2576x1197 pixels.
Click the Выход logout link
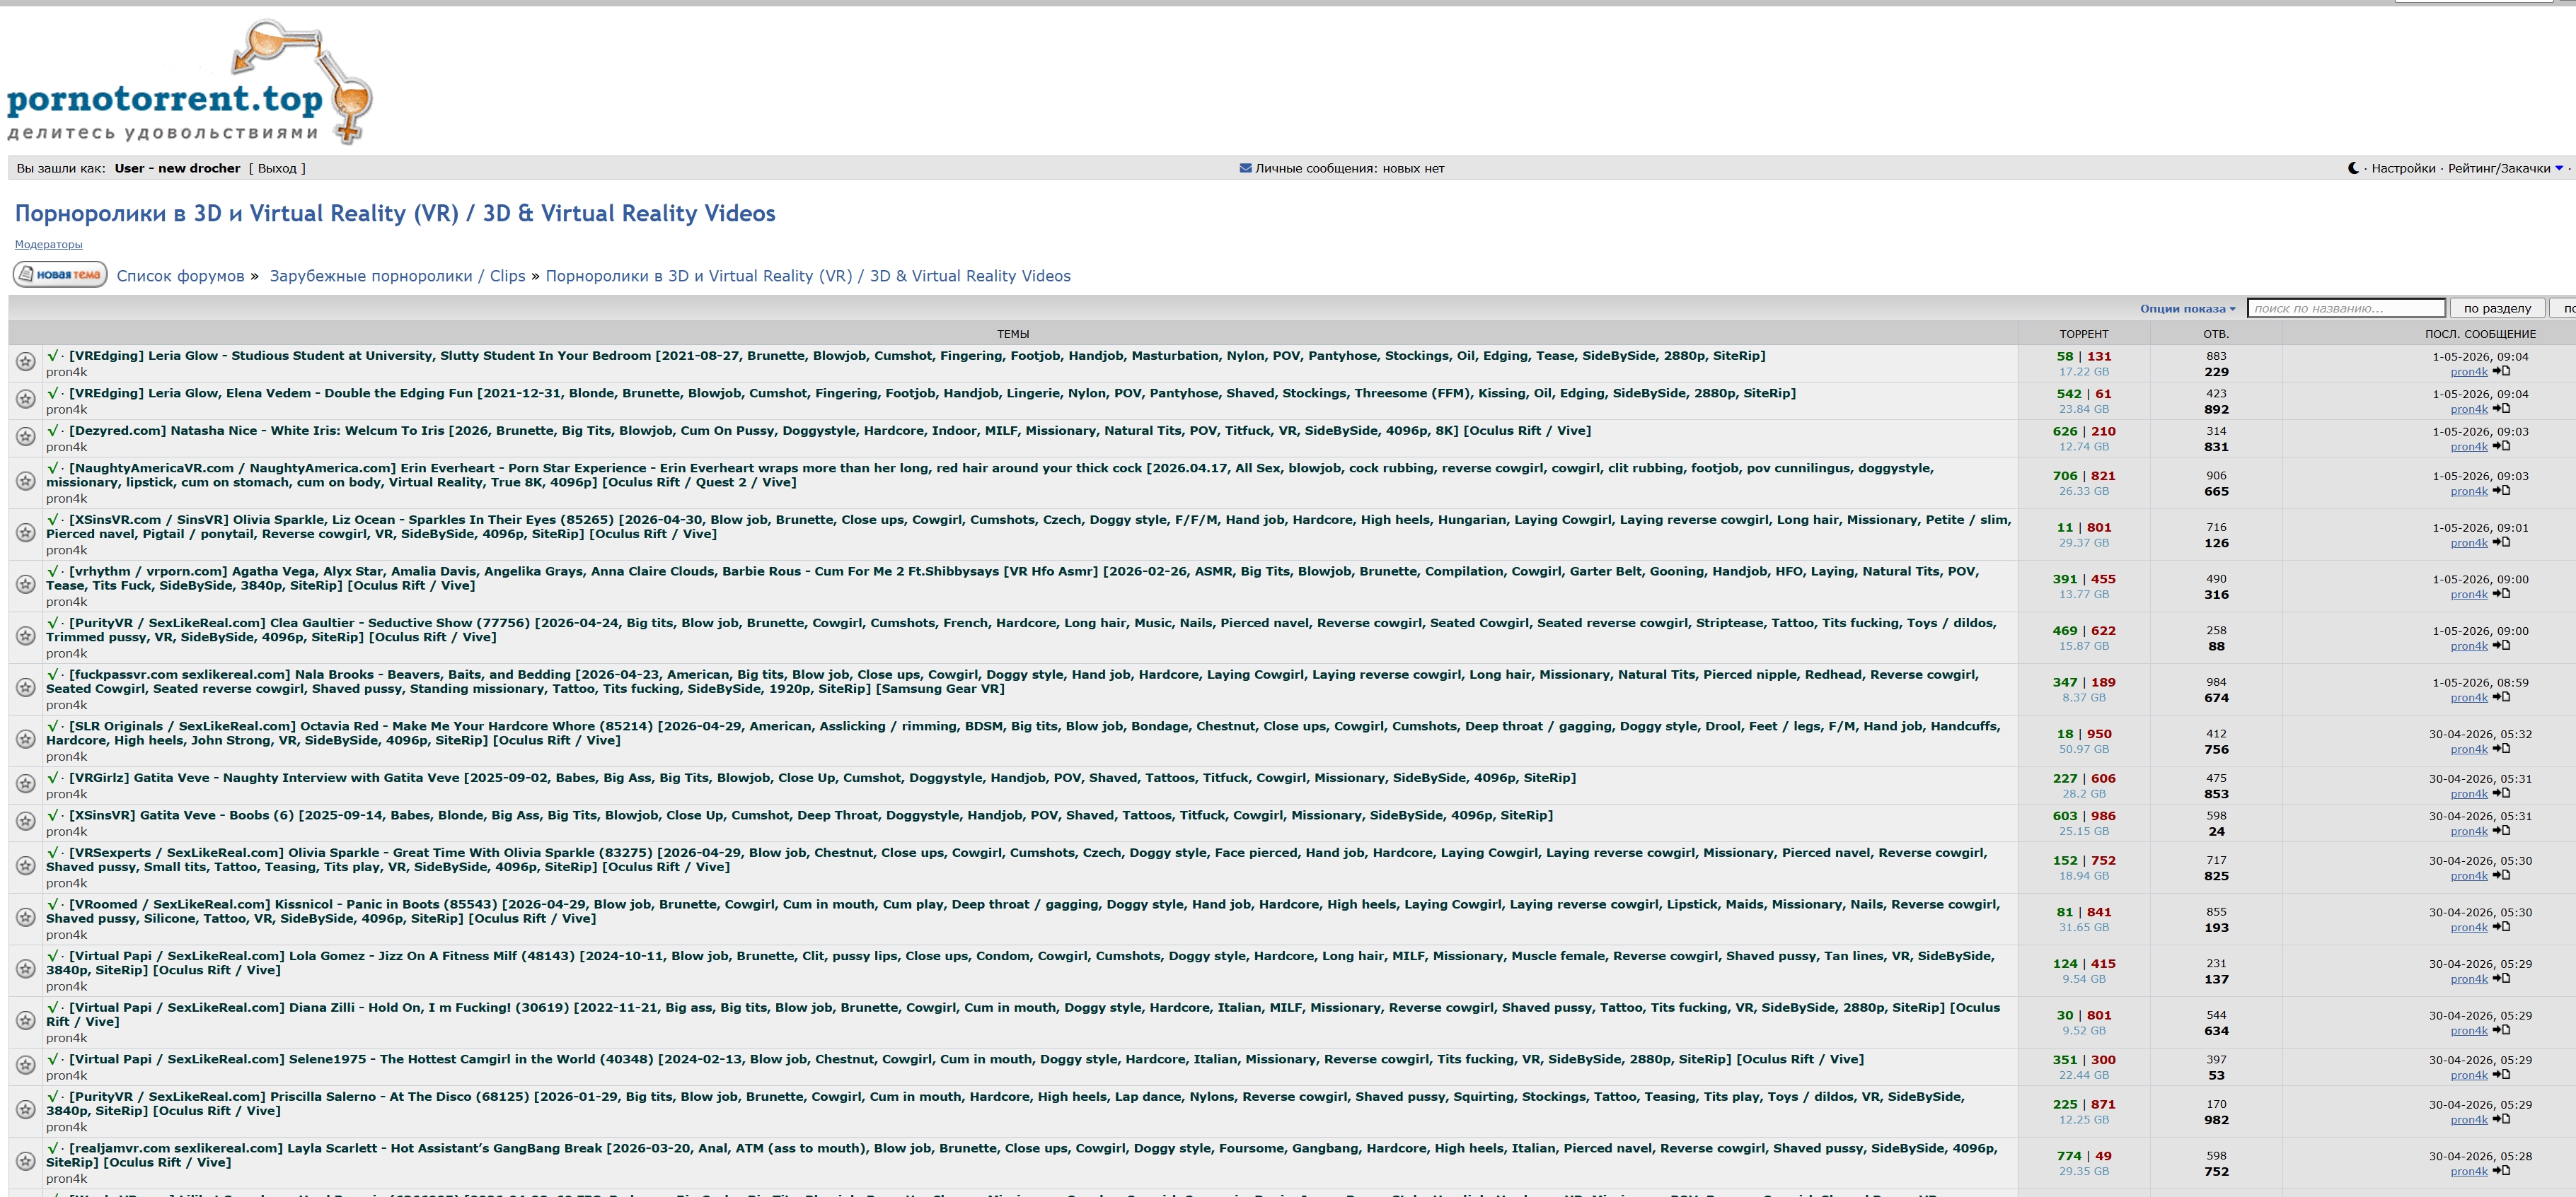coord(277,168)
